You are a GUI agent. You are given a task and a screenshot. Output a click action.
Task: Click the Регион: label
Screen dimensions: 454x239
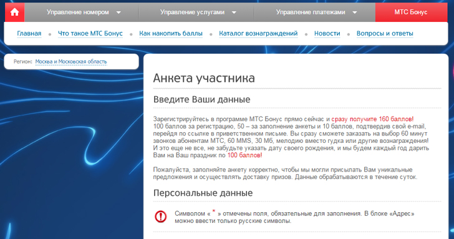click(23, 61)
